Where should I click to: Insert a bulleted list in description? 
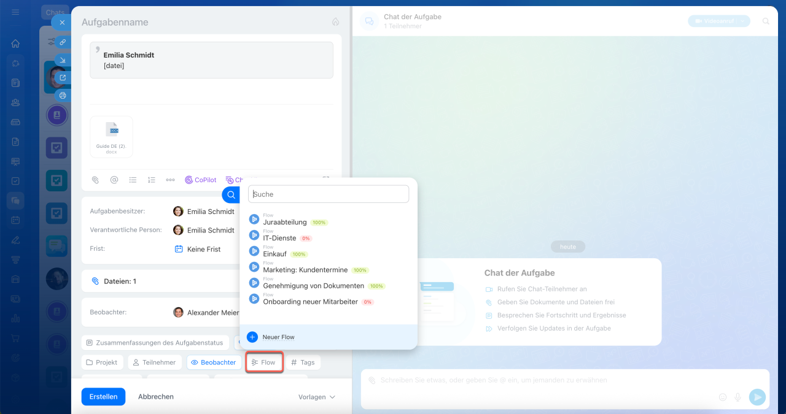coord(133,180)
